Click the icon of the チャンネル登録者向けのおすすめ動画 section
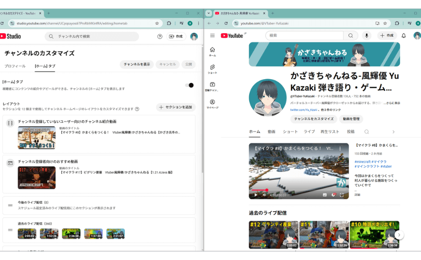This screenshot has height=260, width=421. (10, 163)
